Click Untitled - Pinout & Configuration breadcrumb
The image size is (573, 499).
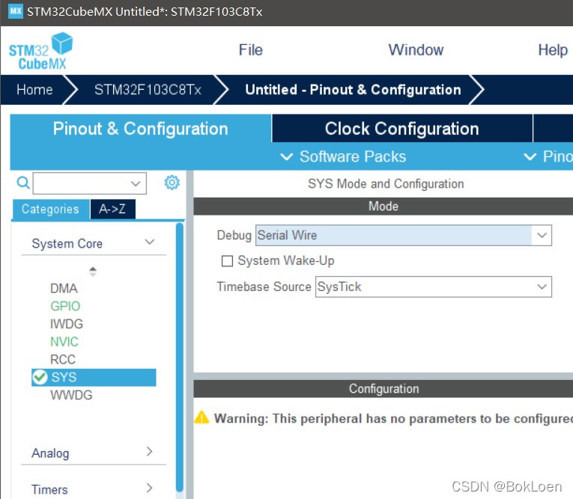353,90
